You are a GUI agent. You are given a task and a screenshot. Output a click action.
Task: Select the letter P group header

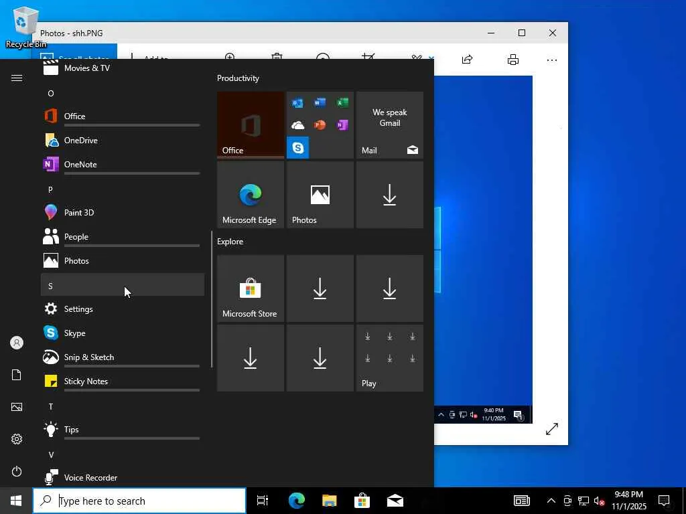click(123, 189)
